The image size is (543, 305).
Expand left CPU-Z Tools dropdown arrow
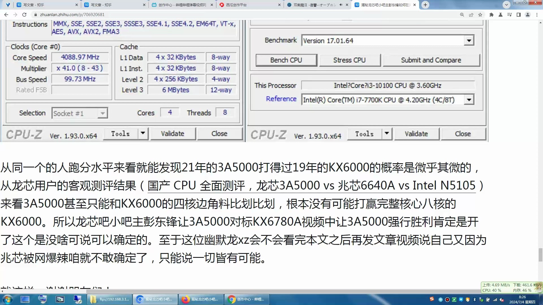coord(143,134)
